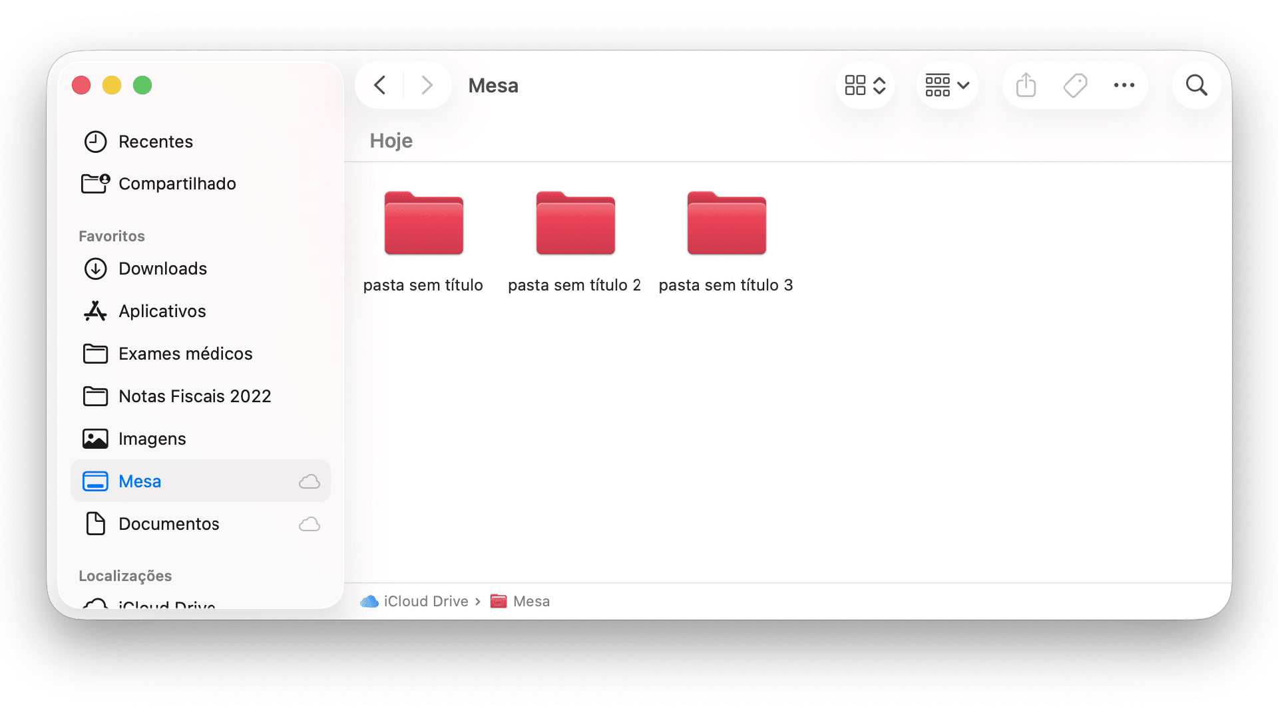Select Compartilhado in the sidebar
Screen dimensions: 1278x718
click(176, 183)
